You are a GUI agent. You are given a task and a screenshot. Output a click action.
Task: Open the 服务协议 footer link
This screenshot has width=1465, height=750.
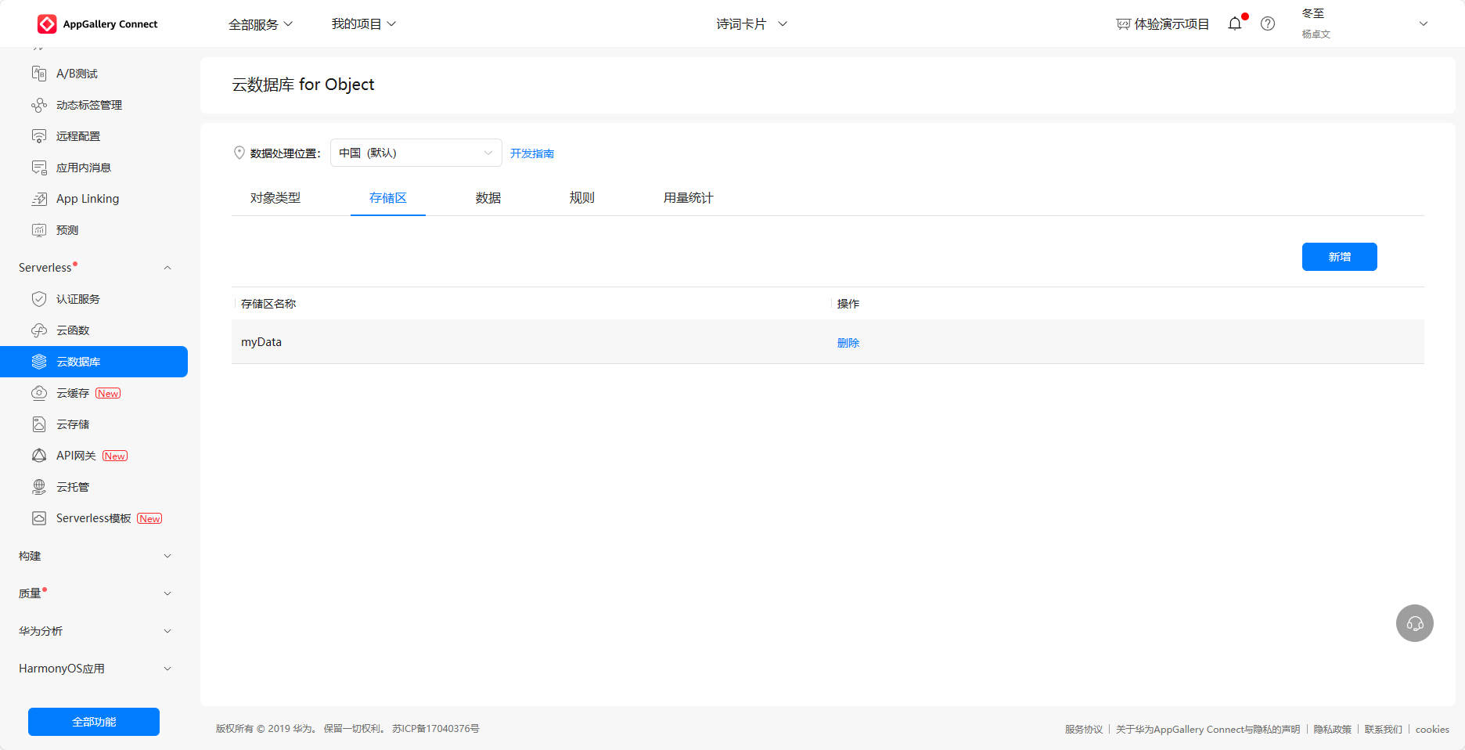point(1084,729)
